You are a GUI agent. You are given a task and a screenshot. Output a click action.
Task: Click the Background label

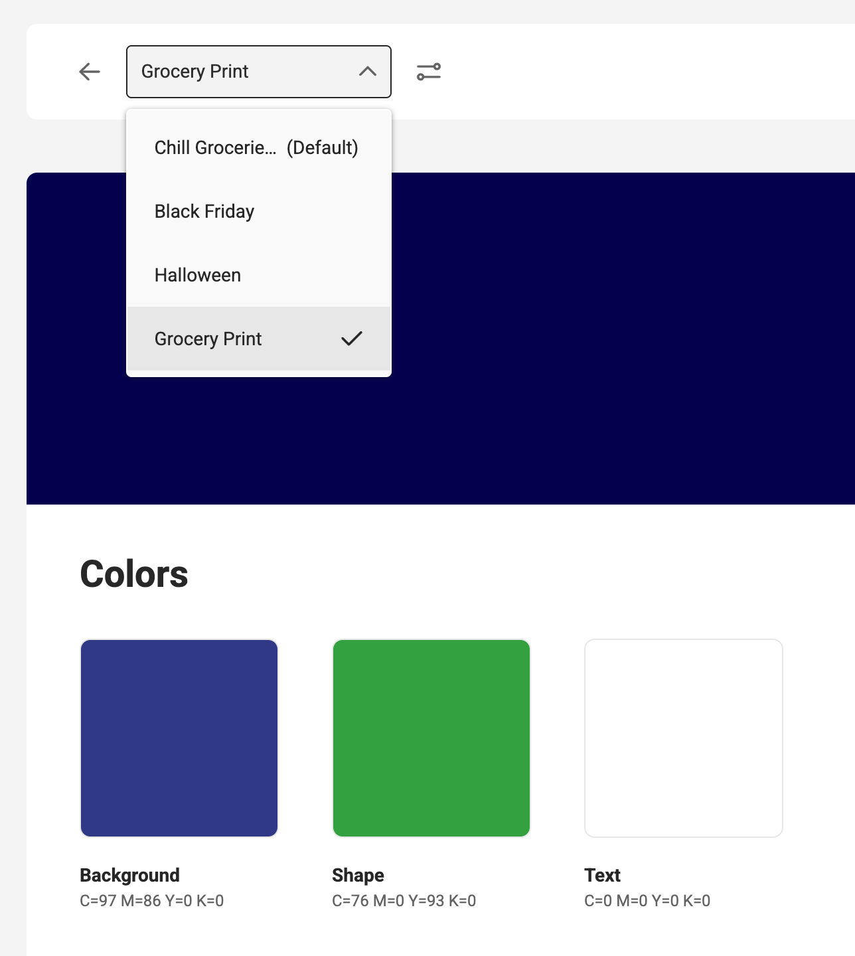[130, 875]
